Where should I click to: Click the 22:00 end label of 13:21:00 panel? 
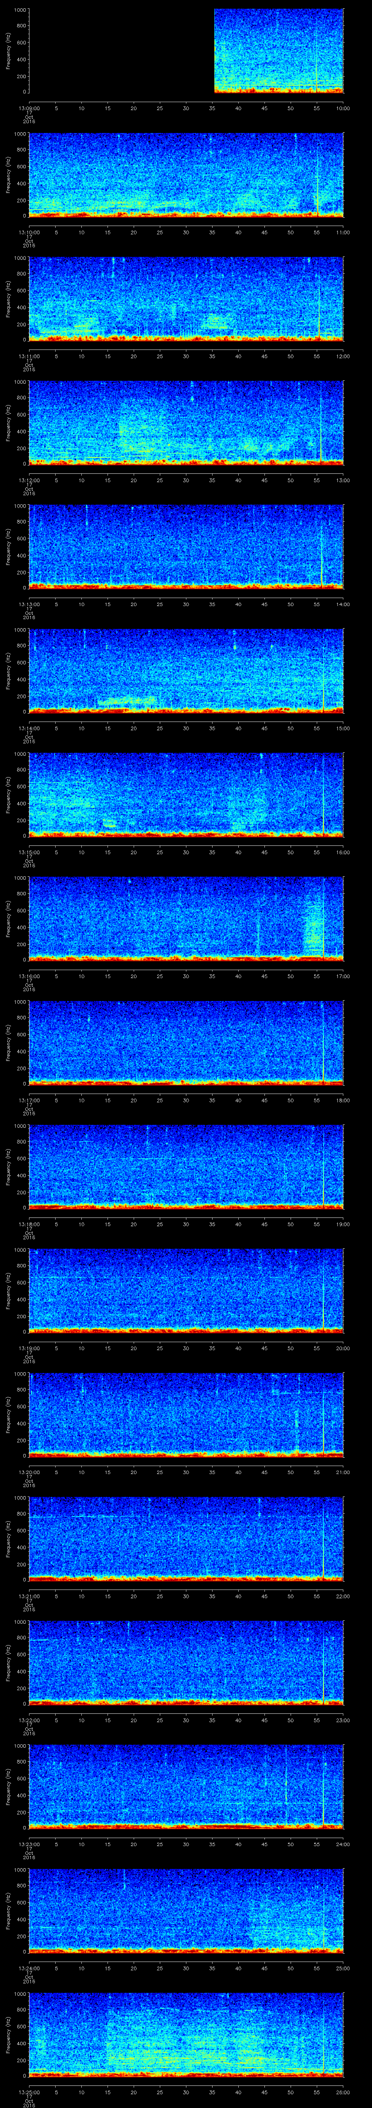(x=343, y=1596)
